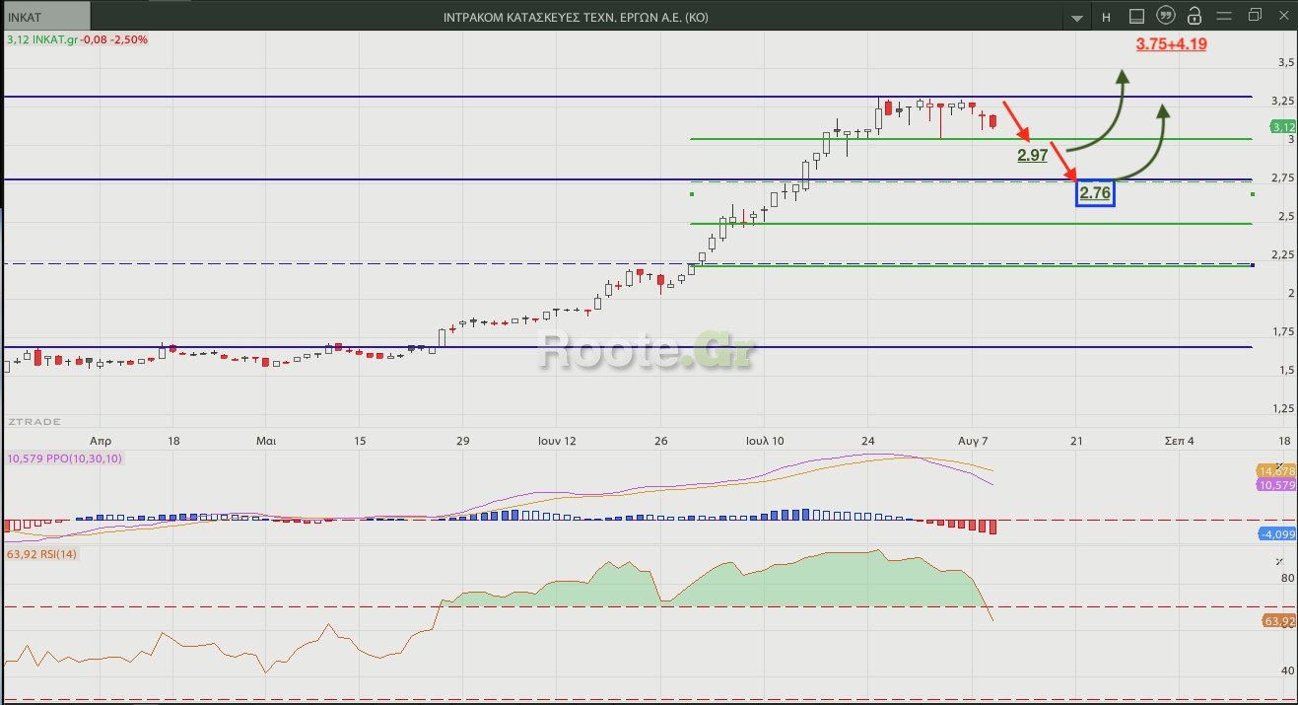Open the chart layout panel icon
The width and height of the screenshot is (1298, 705).
1136,17
